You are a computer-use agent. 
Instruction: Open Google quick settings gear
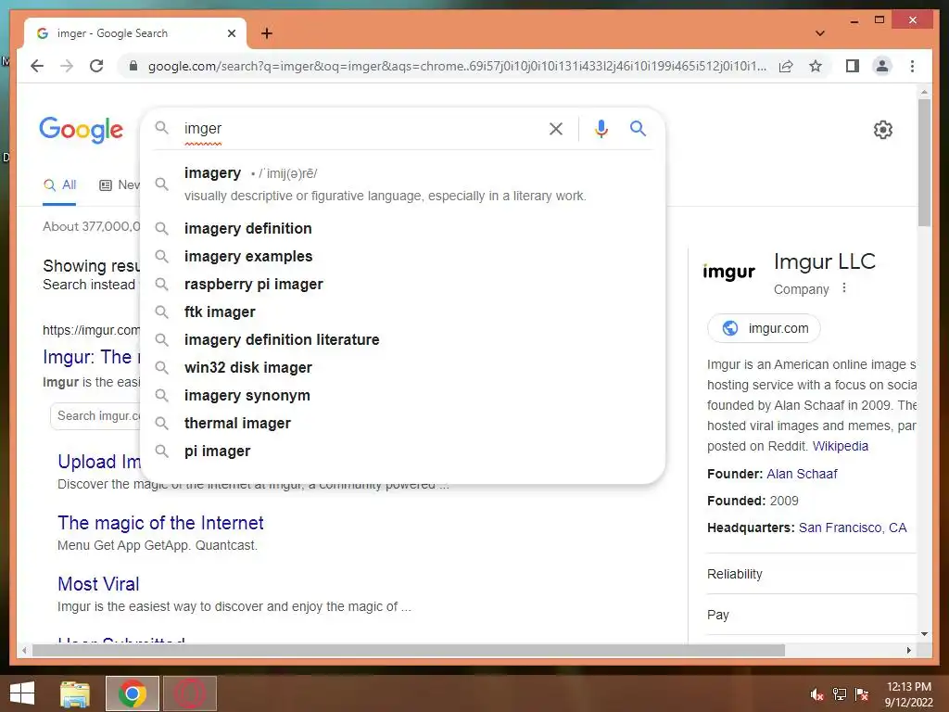point(883,130)
